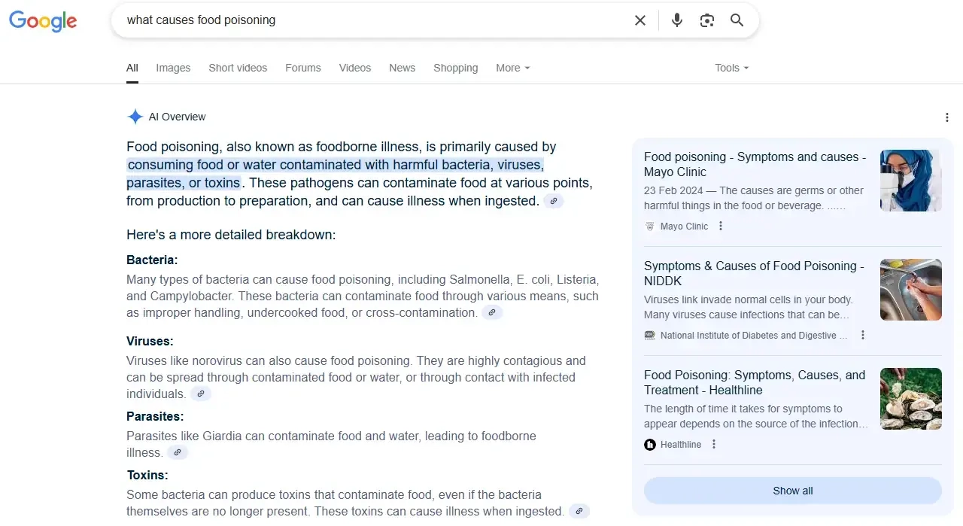
Task: Open source link icon after Viruses paragraph
Action: 200,394
